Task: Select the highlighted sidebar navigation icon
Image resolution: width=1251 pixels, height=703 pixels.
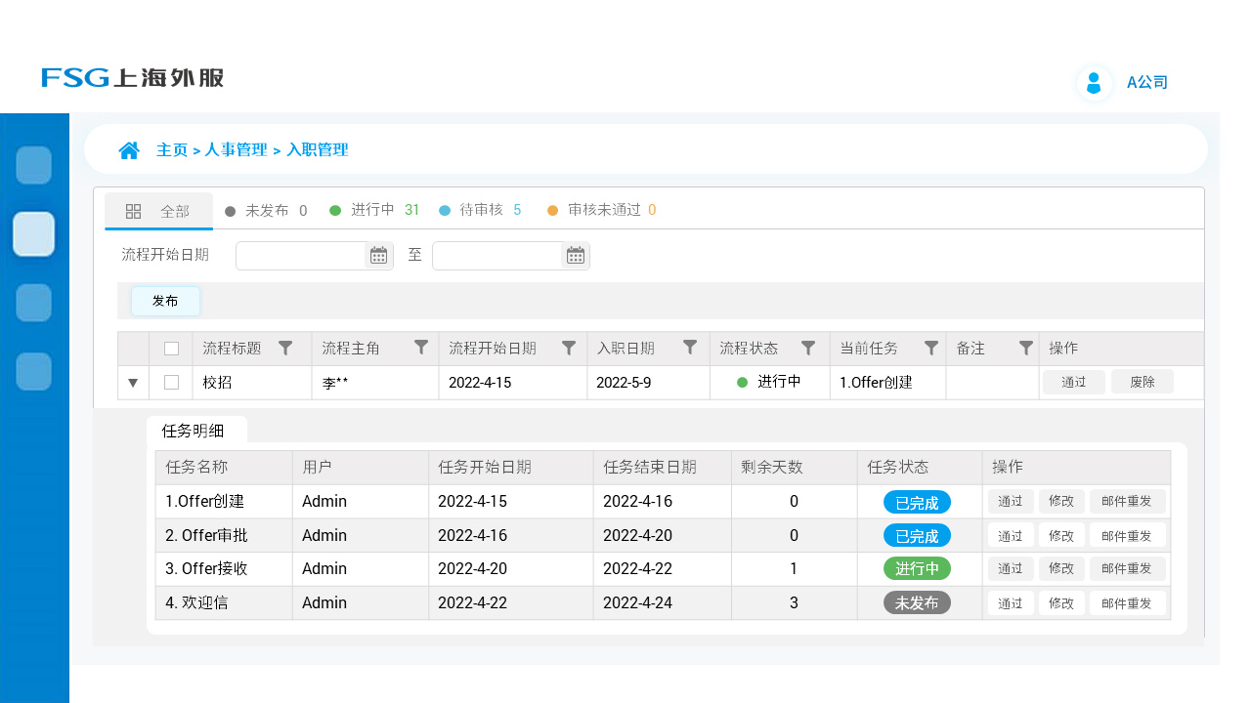Action: tap(33, 234)
